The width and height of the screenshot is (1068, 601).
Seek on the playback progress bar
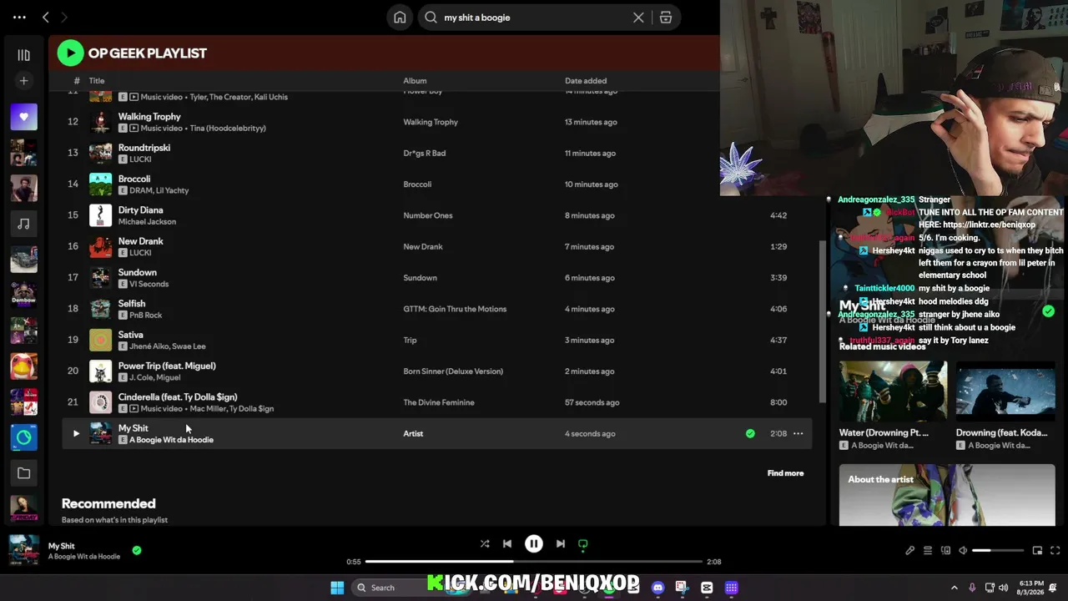coord(534,562)
